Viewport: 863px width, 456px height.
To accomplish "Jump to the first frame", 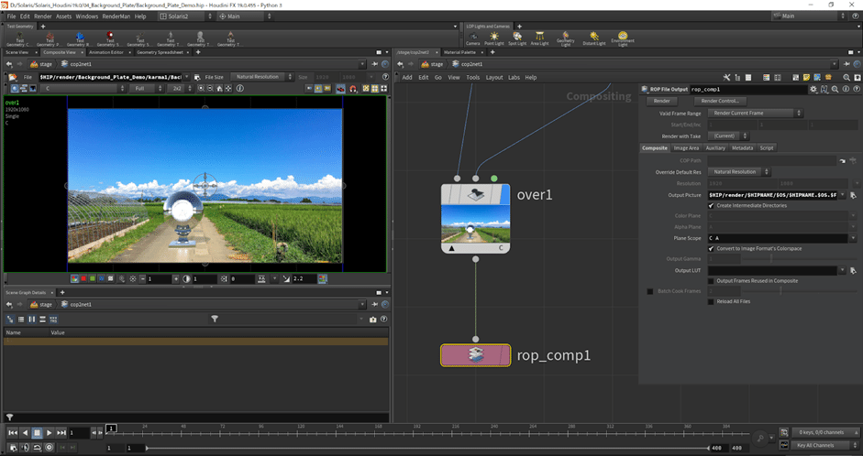I will click(x=13, y=433).
